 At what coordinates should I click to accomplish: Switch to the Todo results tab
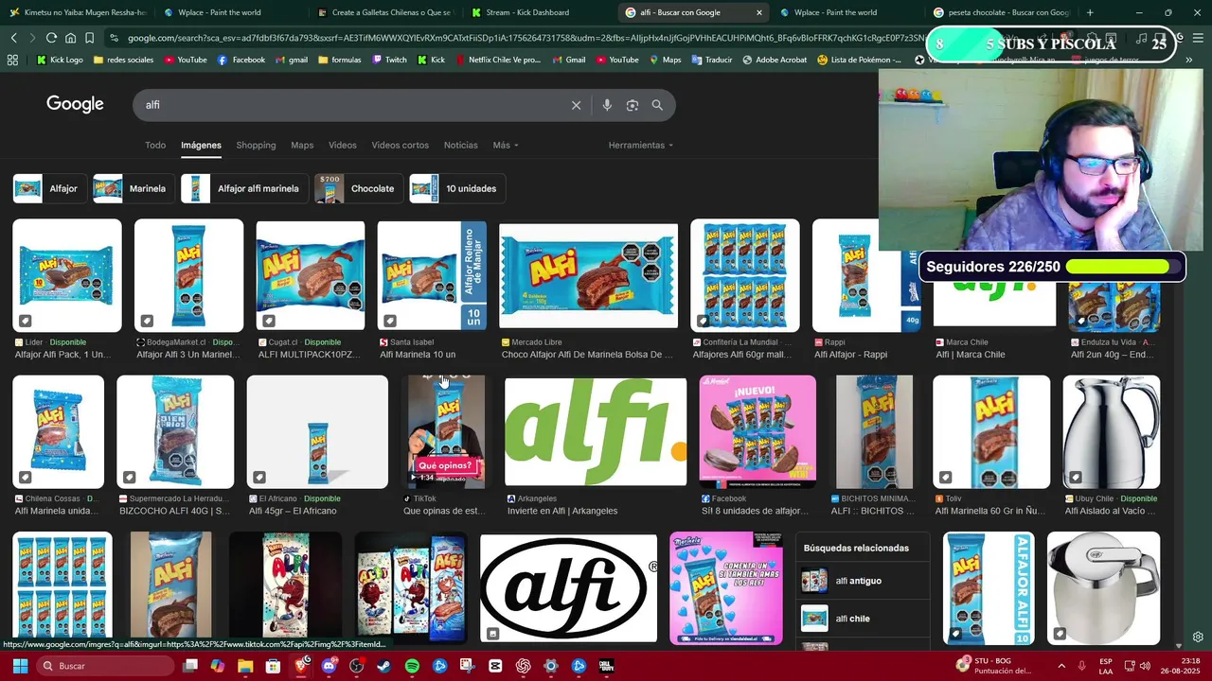(155, 145)
